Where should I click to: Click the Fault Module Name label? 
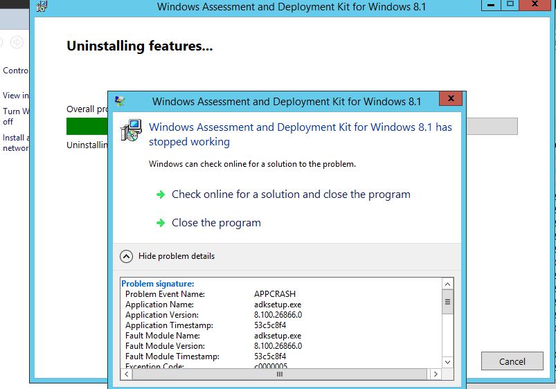pyautogui.click(x=163, y=336)
